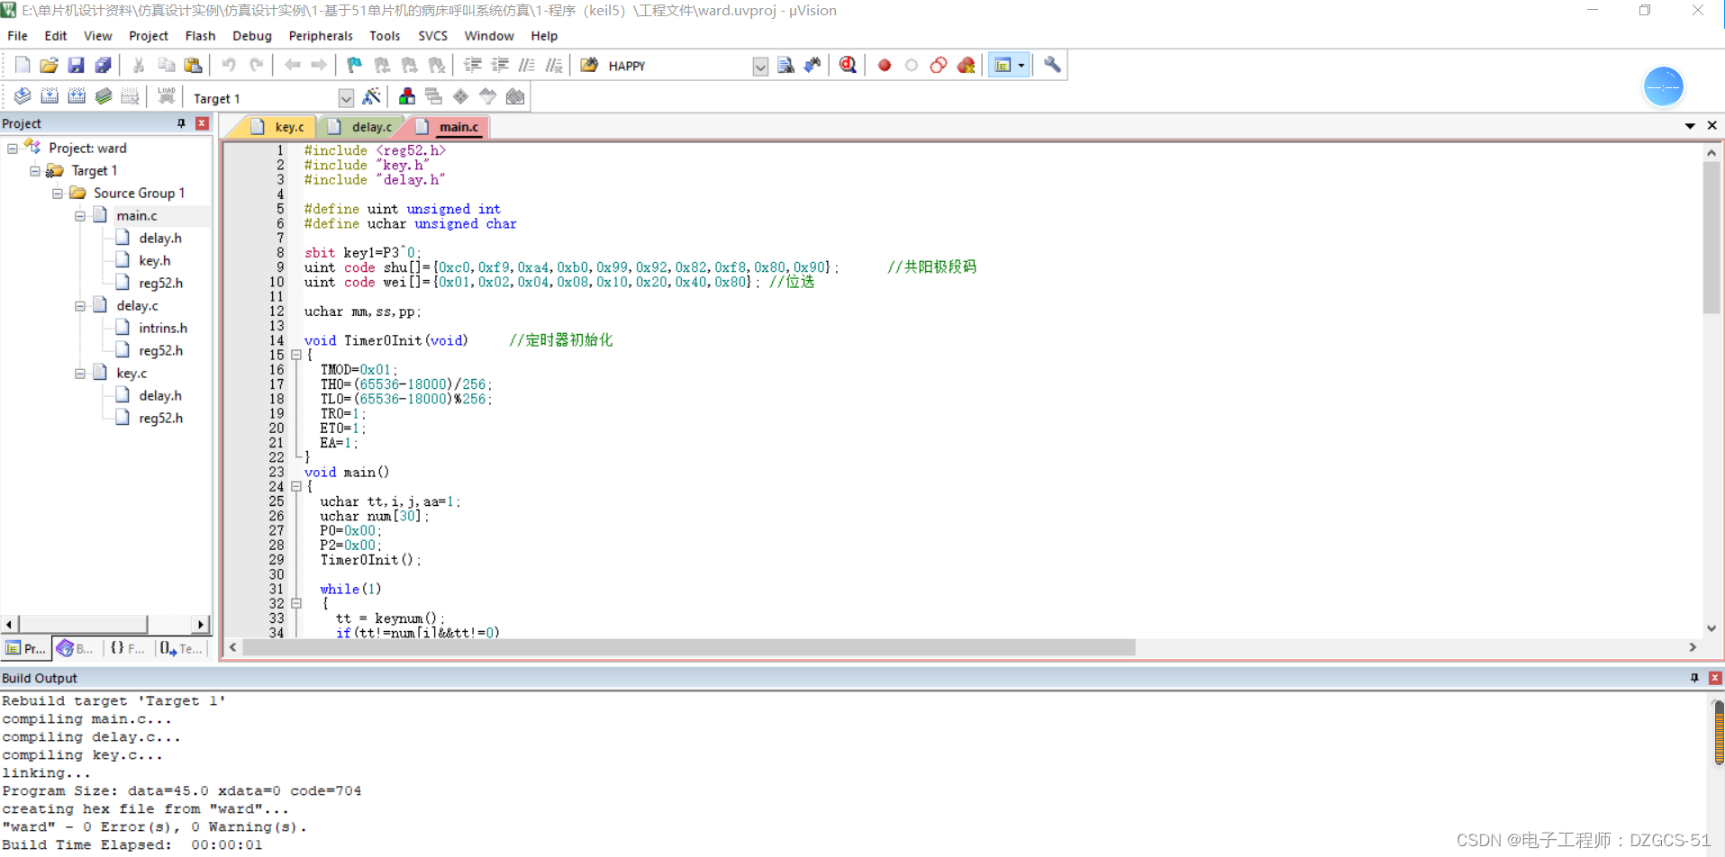
Task: Fold the main function block
Action: point(296,486)
